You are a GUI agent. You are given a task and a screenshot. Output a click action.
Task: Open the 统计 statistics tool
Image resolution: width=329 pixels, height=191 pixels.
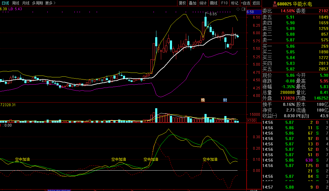203,3
